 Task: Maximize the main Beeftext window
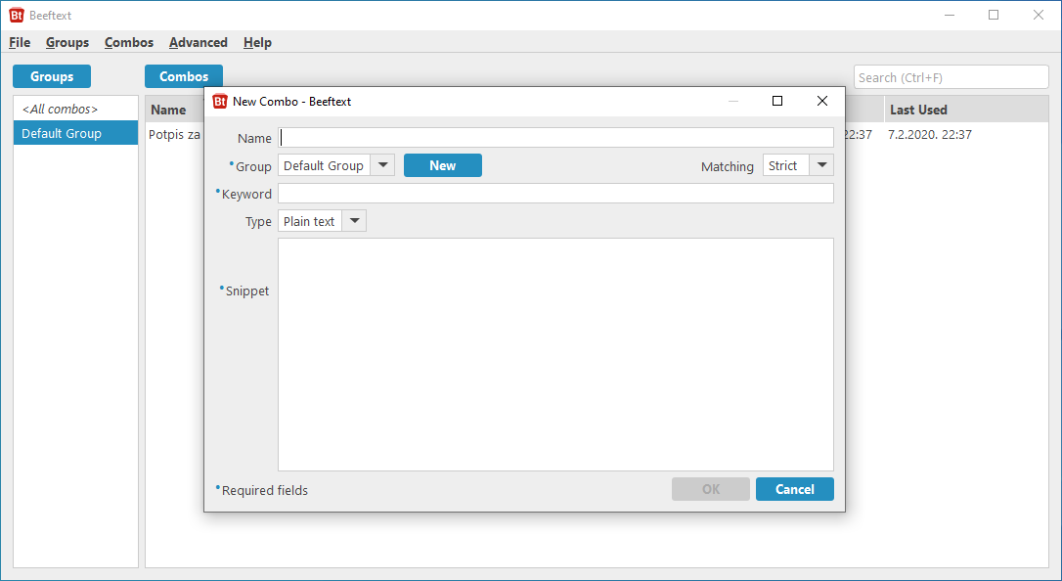994,15
